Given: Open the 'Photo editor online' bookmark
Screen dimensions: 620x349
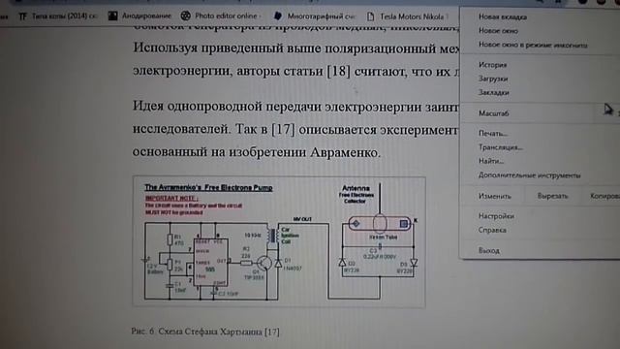Looking at the screenshot, I should [x=221, y=16].
